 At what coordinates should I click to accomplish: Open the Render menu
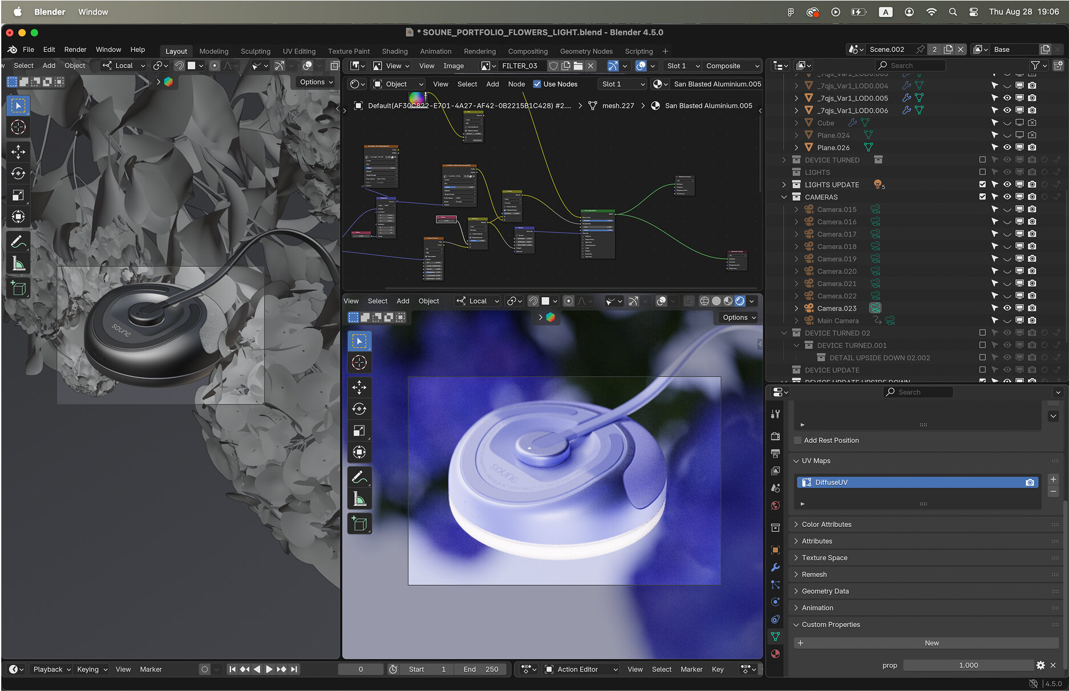pyautogui.click(x=75, y=49)
